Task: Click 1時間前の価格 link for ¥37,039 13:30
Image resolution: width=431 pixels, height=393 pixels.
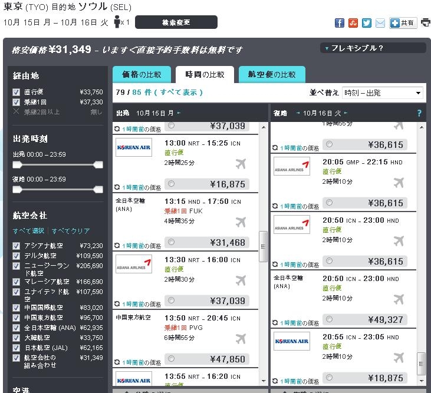Action: [142, 304]
